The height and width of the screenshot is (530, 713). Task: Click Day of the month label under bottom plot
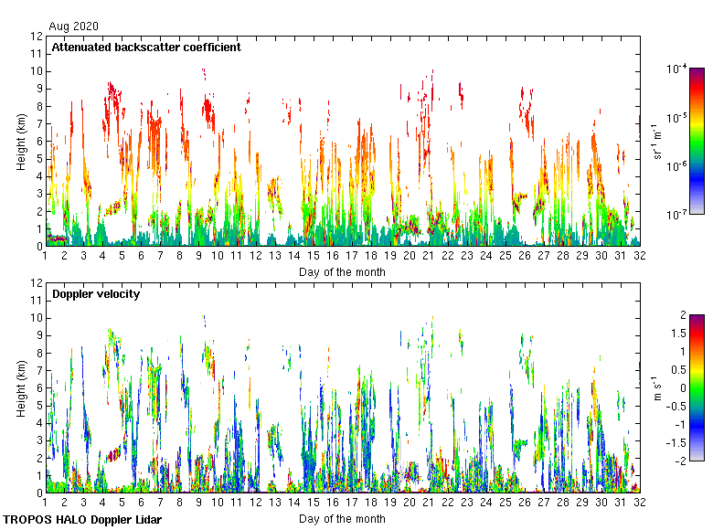pos(342,519)
